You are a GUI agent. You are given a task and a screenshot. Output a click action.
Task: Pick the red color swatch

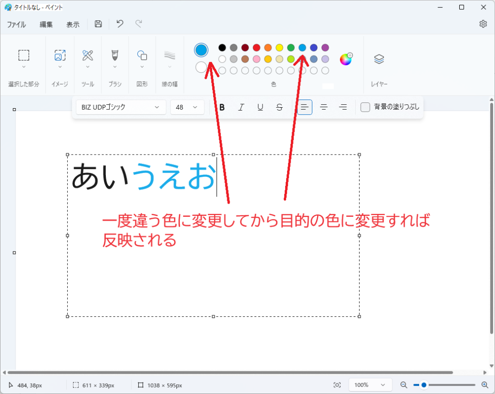257,48
